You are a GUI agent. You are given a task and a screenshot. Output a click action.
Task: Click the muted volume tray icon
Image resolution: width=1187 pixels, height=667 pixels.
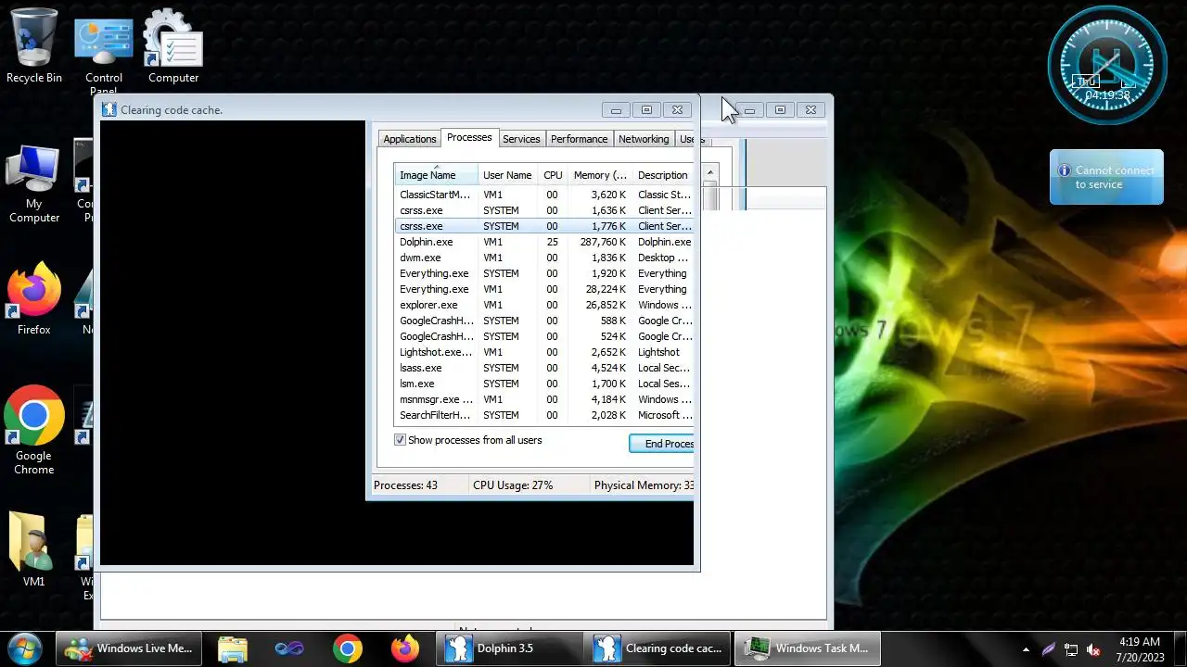click(1093, 649)
